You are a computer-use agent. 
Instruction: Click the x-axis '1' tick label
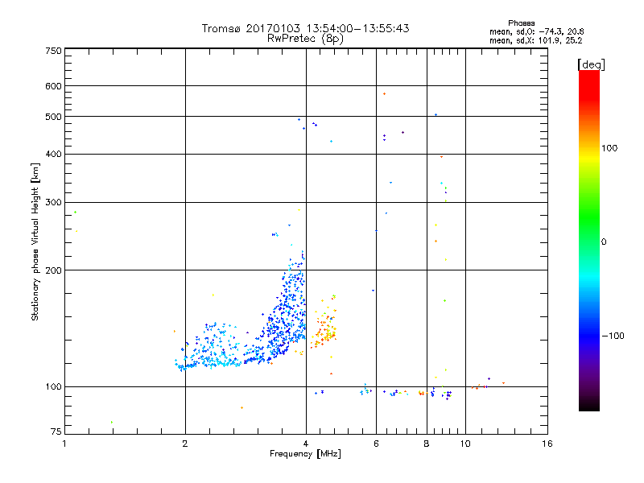tap(64, 444)
